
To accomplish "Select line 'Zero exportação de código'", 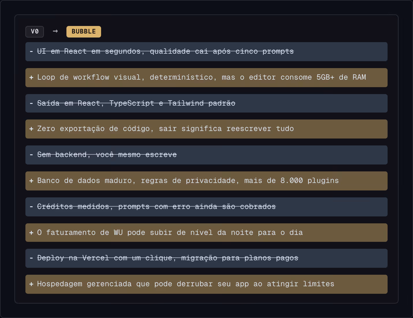I will tap(207, 129).
